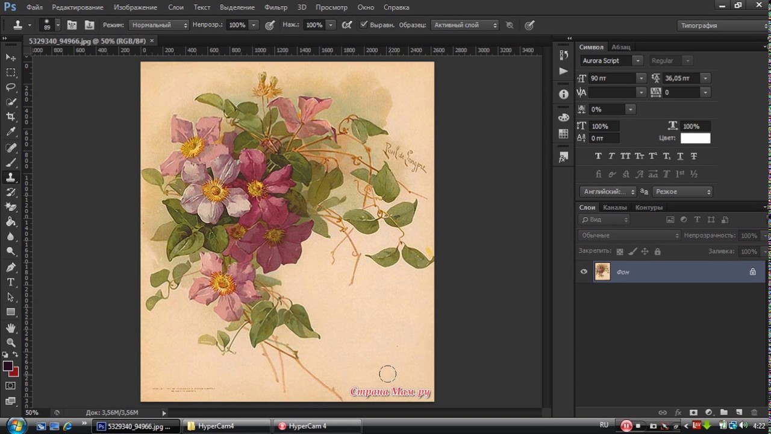This screenshot has width=771, height=434.
Task: Hide the Фон layer with eye icon
Action: point(584,272)
